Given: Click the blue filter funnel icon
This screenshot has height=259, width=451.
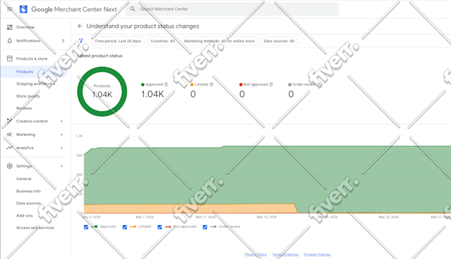Looking at the screenshot, I should pyautogui.click(x=81, y=41).
